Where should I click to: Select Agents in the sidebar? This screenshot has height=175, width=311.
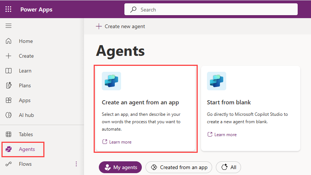tap(27, 149)
